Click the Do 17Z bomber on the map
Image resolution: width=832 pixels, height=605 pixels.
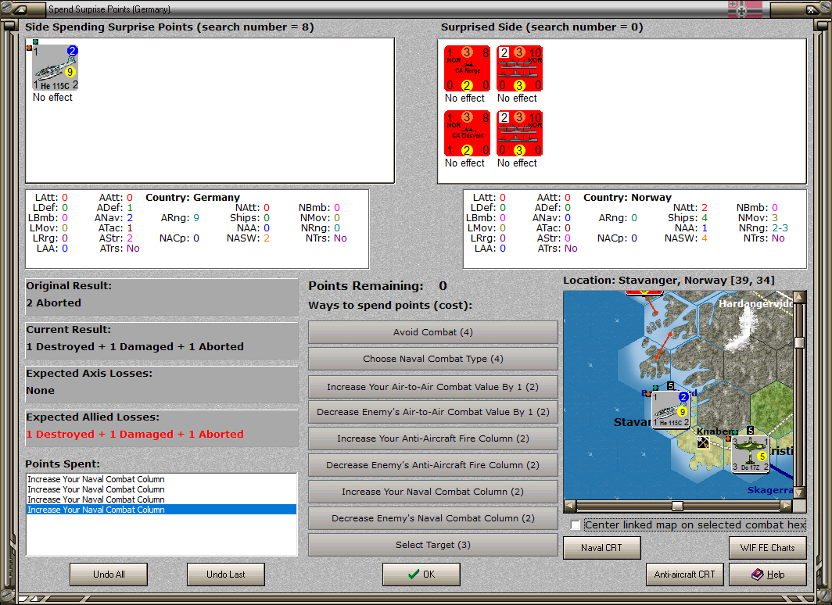click(750, 454)
